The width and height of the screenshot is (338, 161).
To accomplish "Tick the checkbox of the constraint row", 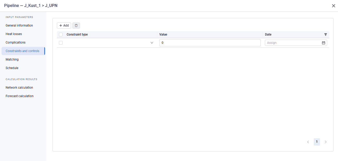I will pos(61,43).
